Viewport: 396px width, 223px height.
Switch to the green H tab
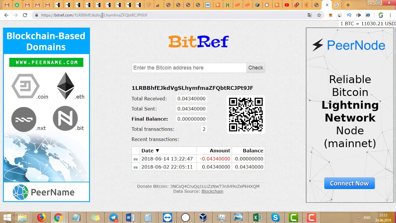pos(228,5)
